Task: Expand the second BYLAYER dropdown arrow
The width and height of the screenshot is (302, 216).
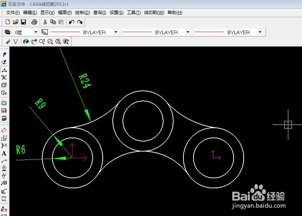Action: (x=188, y=32)
